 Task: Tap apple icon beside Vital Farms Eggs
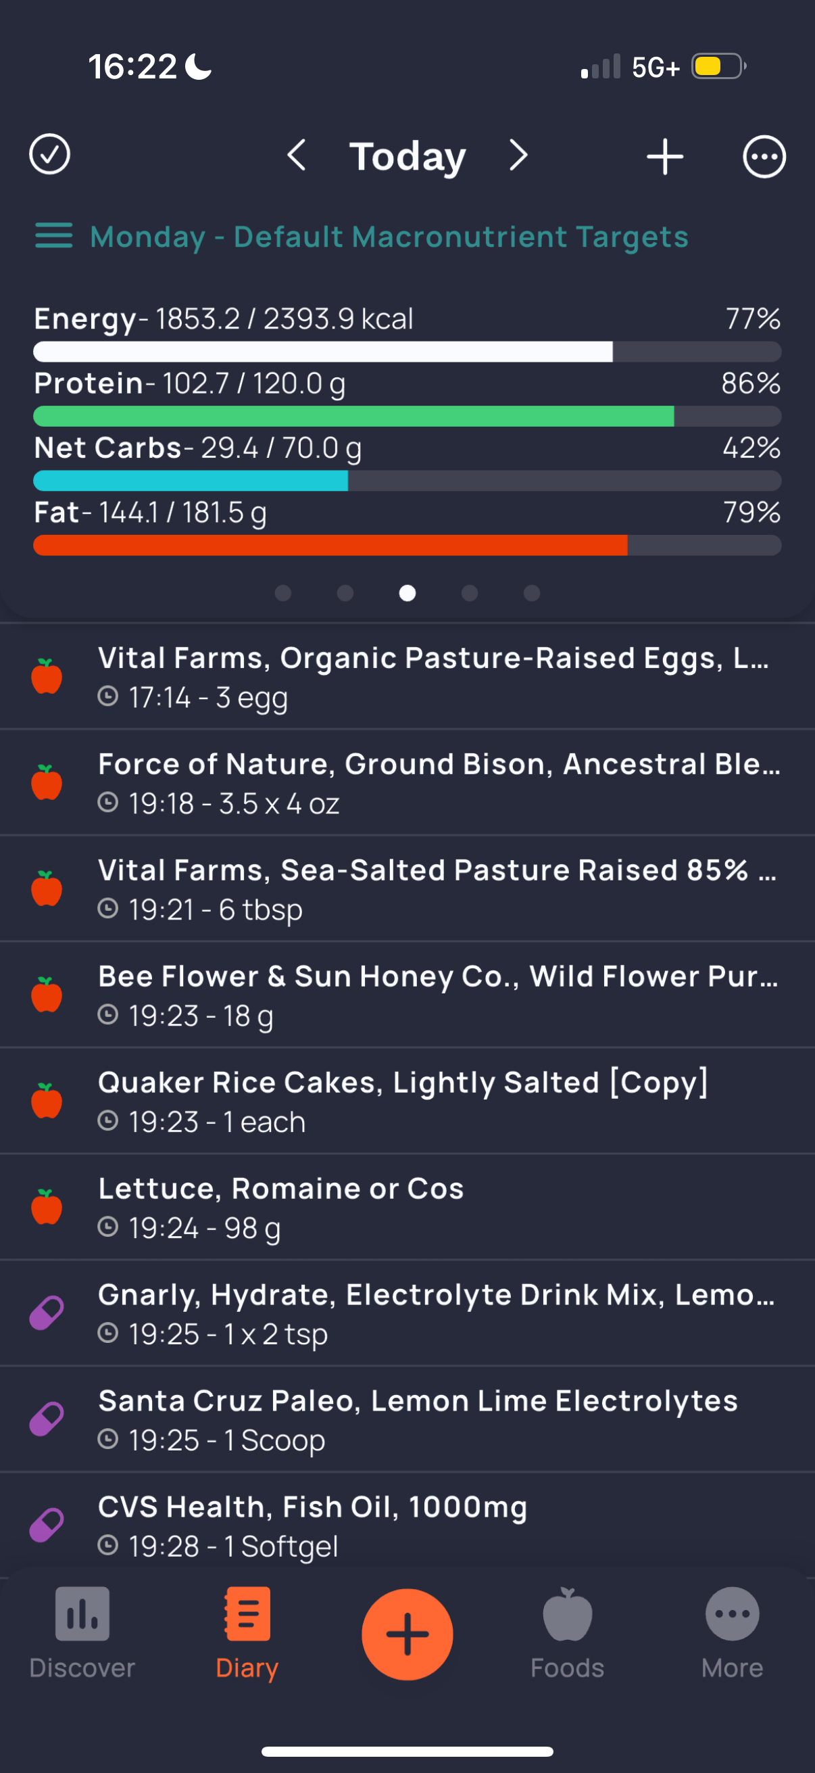[x=47, y=677]
